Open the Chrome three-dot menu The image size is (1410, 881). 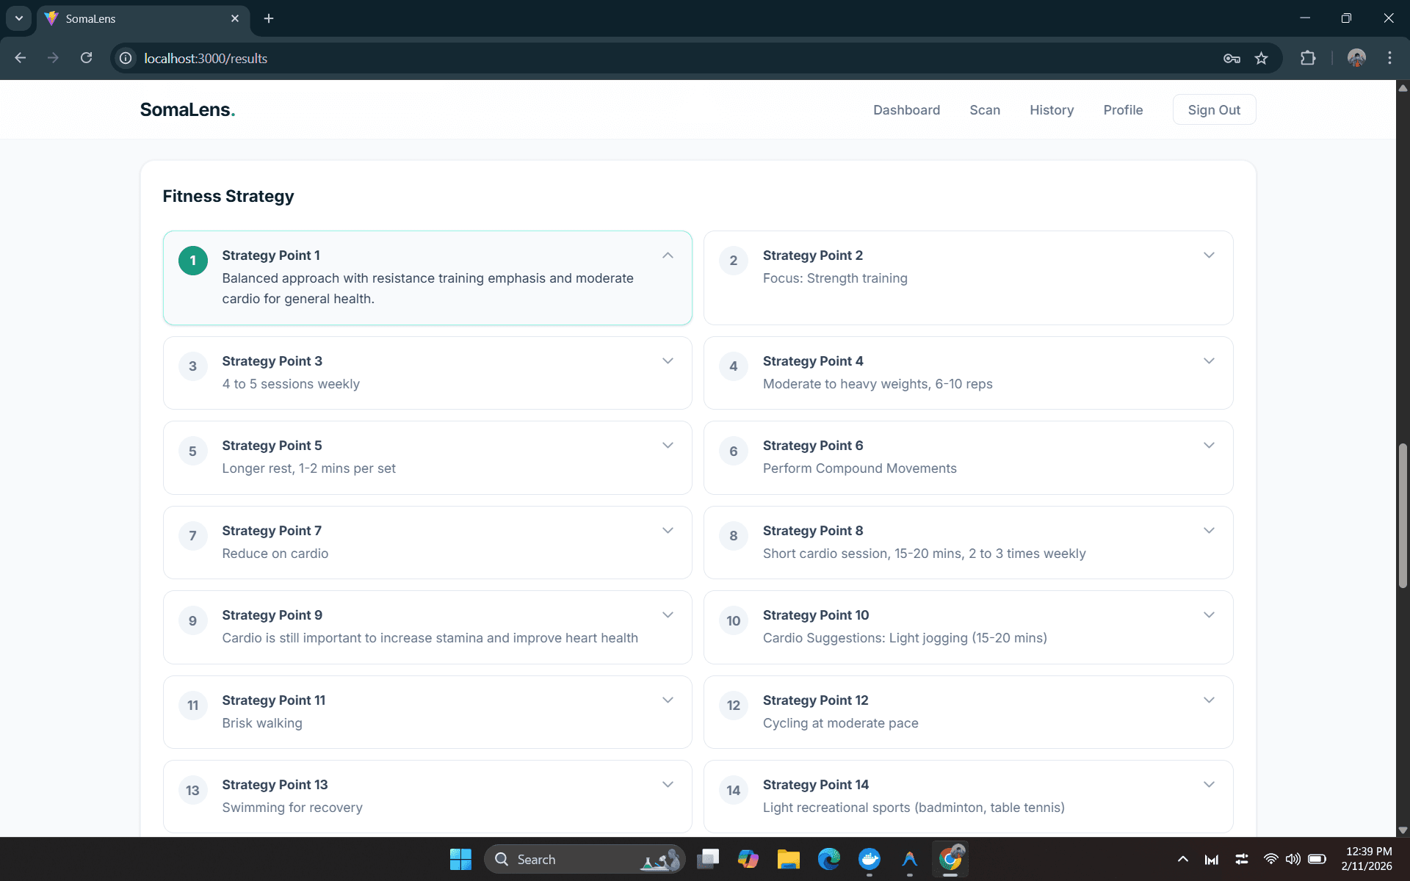tap(1389, 58)
